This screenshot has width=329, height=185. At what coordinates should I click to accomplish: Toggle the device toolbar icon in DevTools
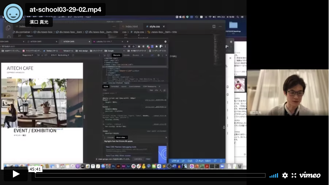click(x=108, y=55)
